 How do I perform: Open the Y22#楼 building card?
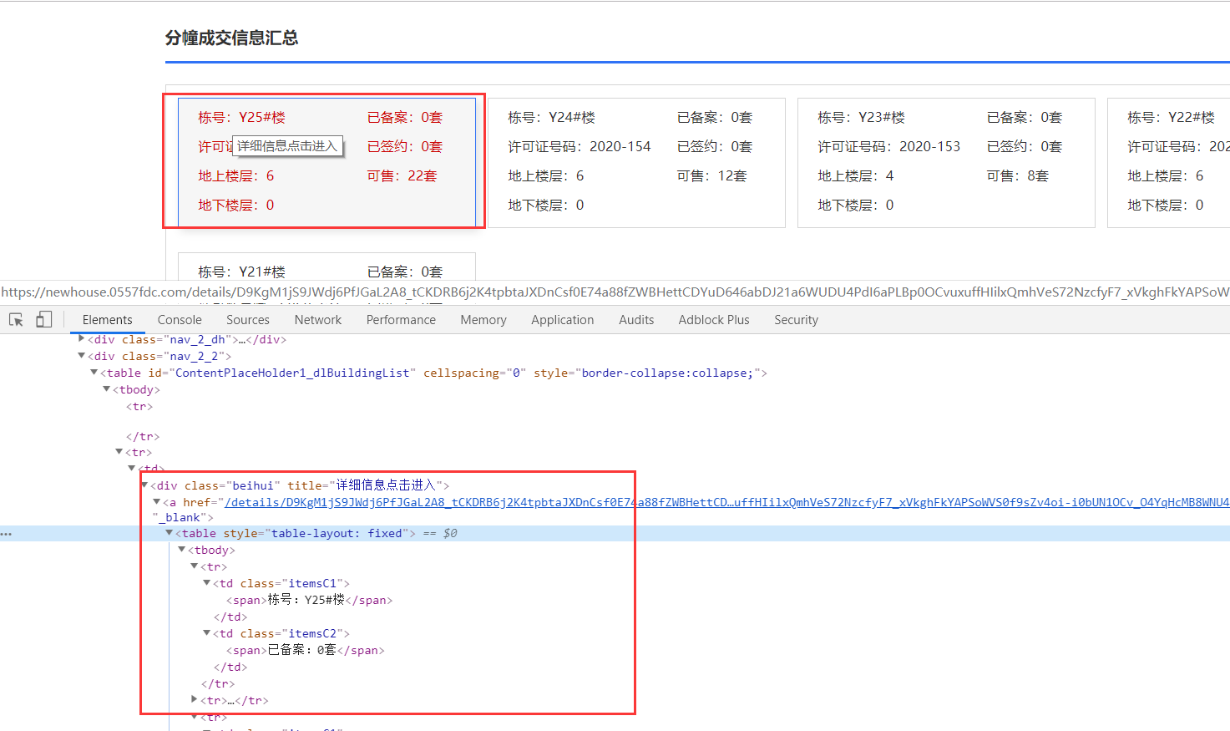point(1169,162)
